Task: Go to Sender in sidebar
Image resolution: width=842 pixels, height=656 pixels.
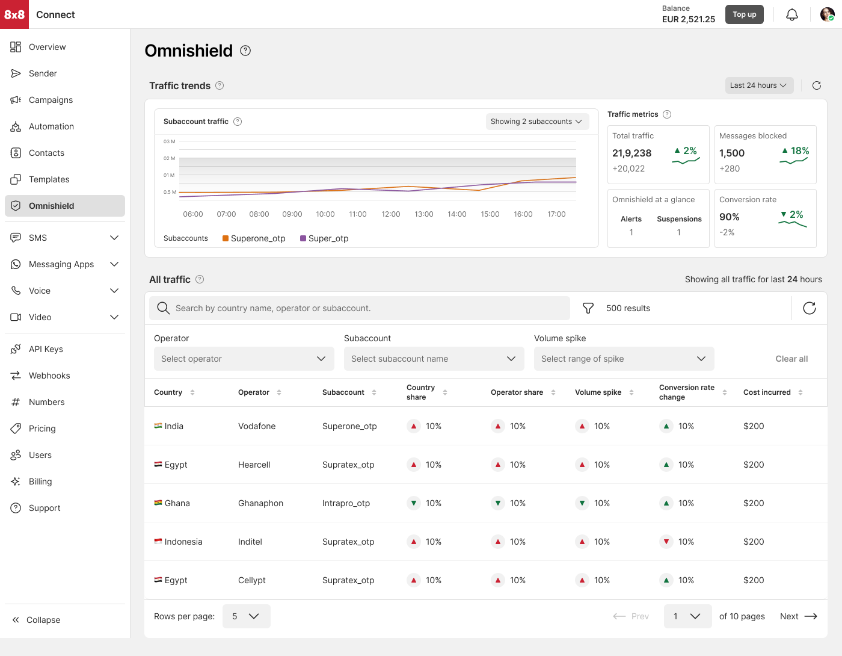Action: coord(65,73)
